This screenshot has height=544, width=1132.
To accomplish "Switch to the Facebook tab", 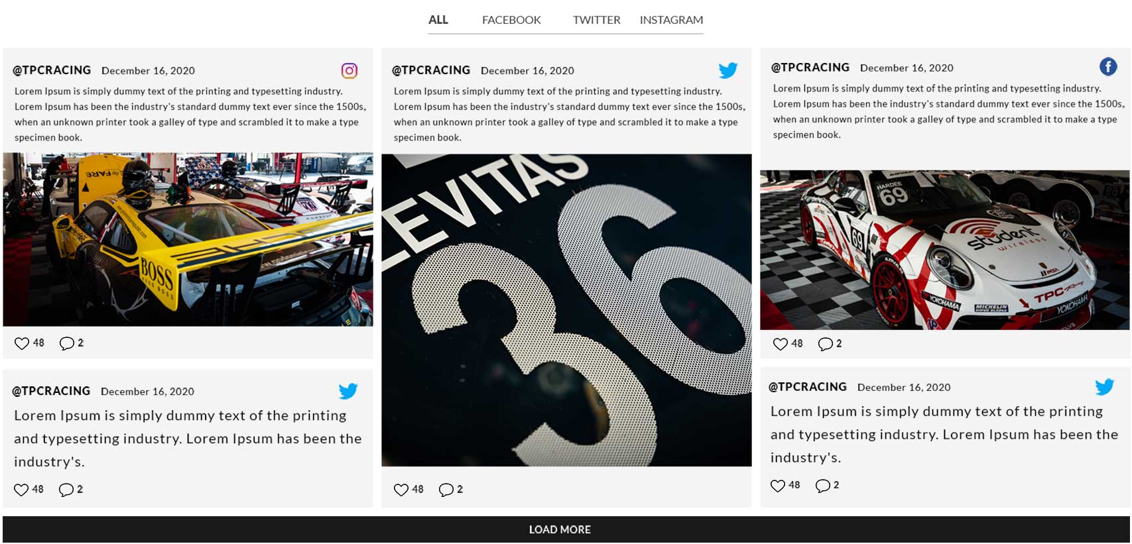I will pyautogui.click(x=511, y=20).
